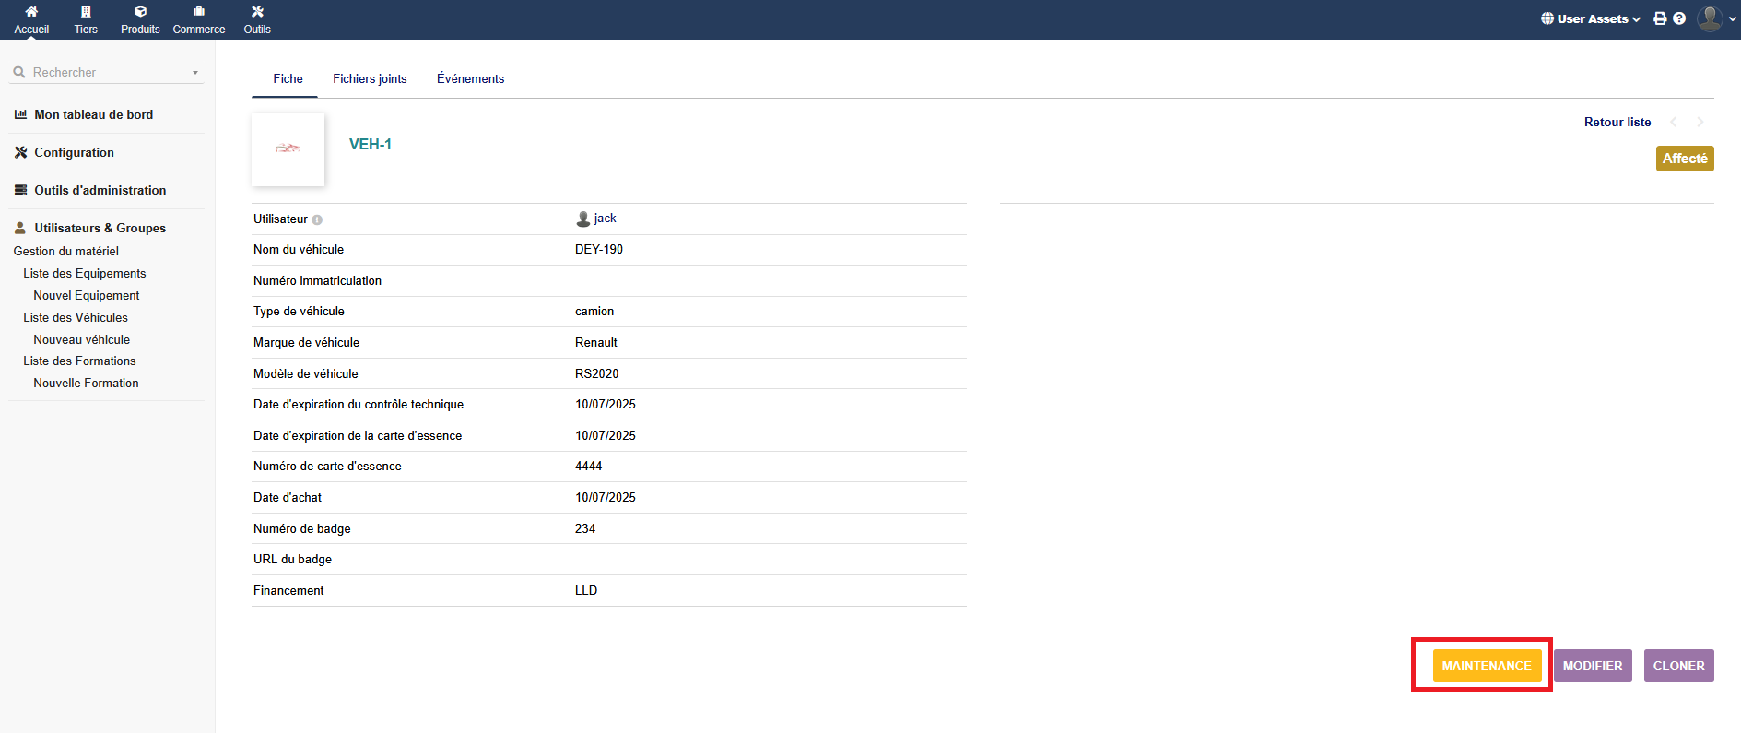Screen dimensions: 1741x733
Task: Open the Produits module icon
Action: tap(140, 12)
